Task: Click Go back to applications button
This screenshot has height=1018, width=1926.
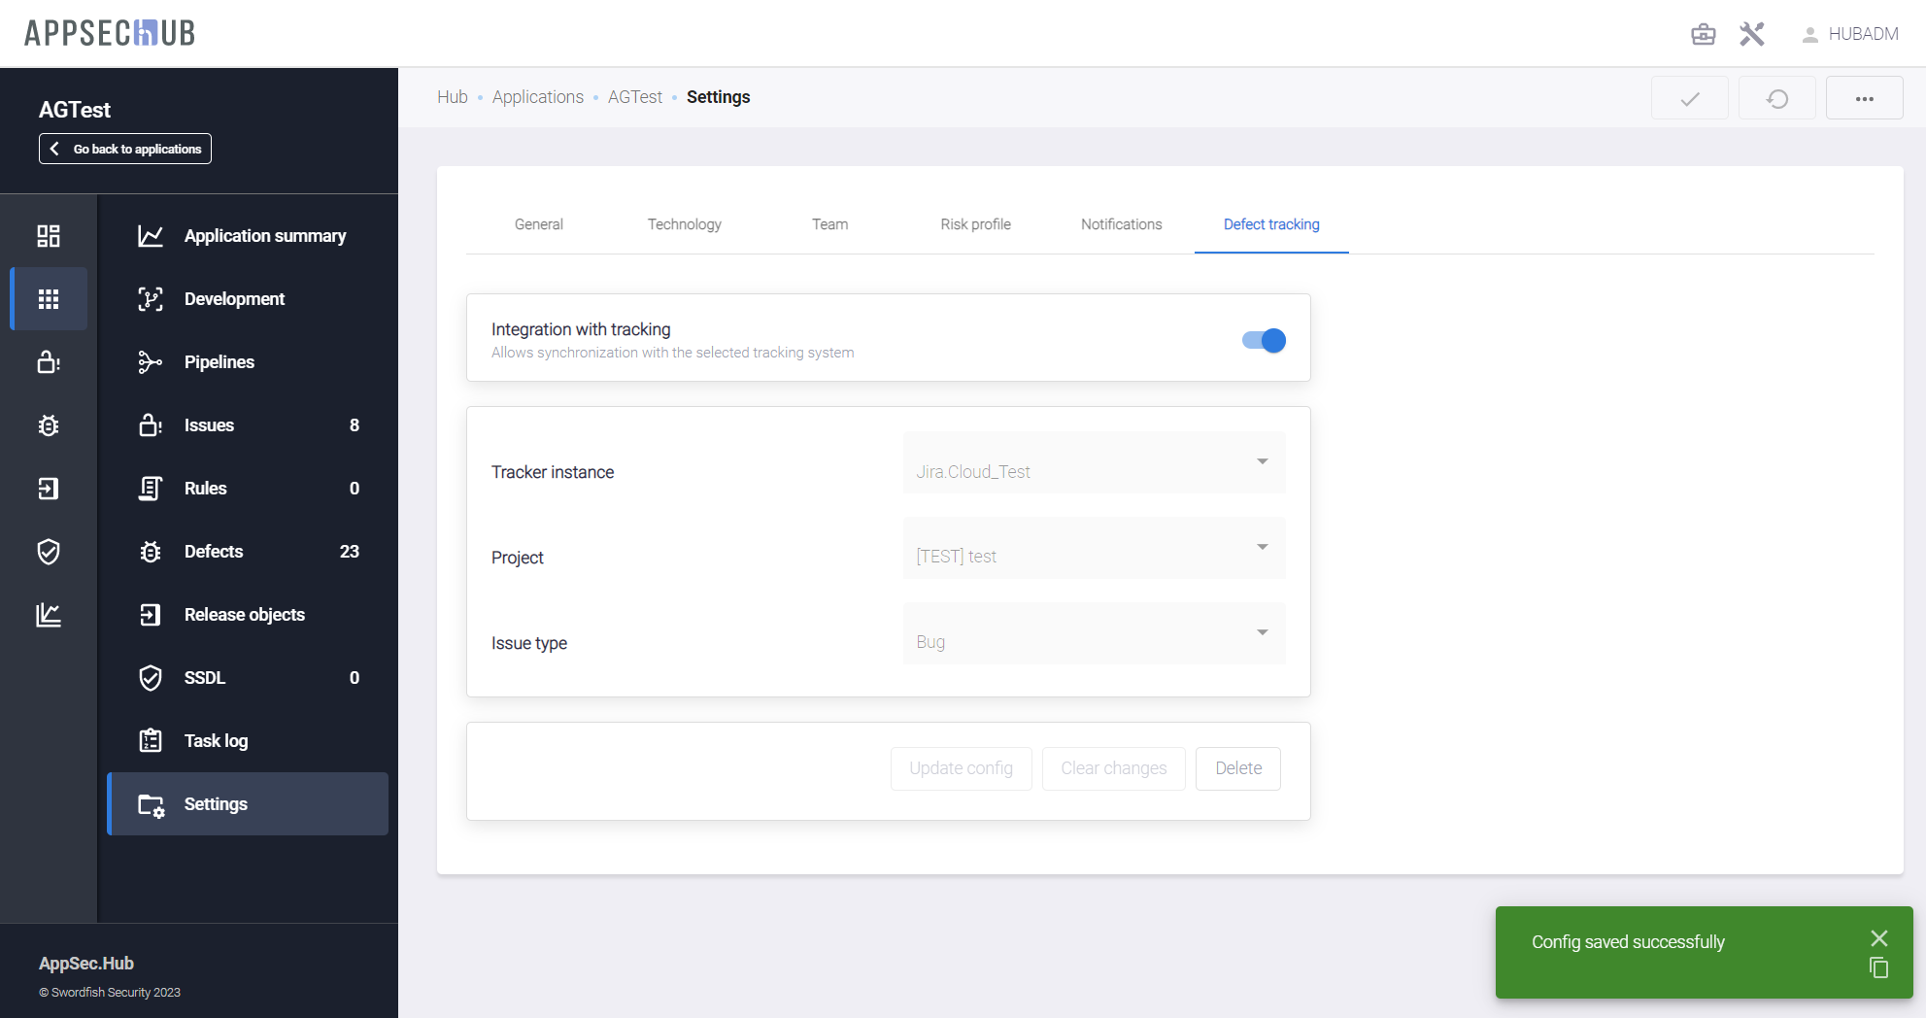Action: [125, 149]
